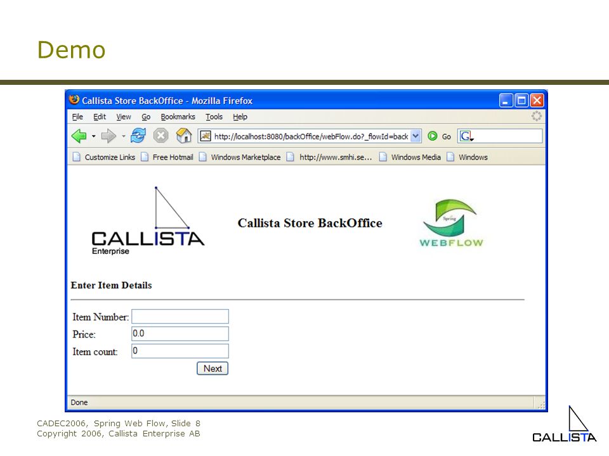This screenshot has width=609, height=456.
Task: Minimize the Firefox window
Action: click(506, 101)
